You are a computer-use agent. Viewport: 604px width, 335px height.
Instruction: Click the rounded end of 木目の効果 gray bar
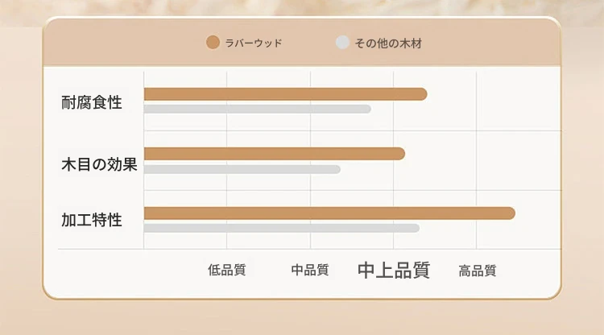337,169
